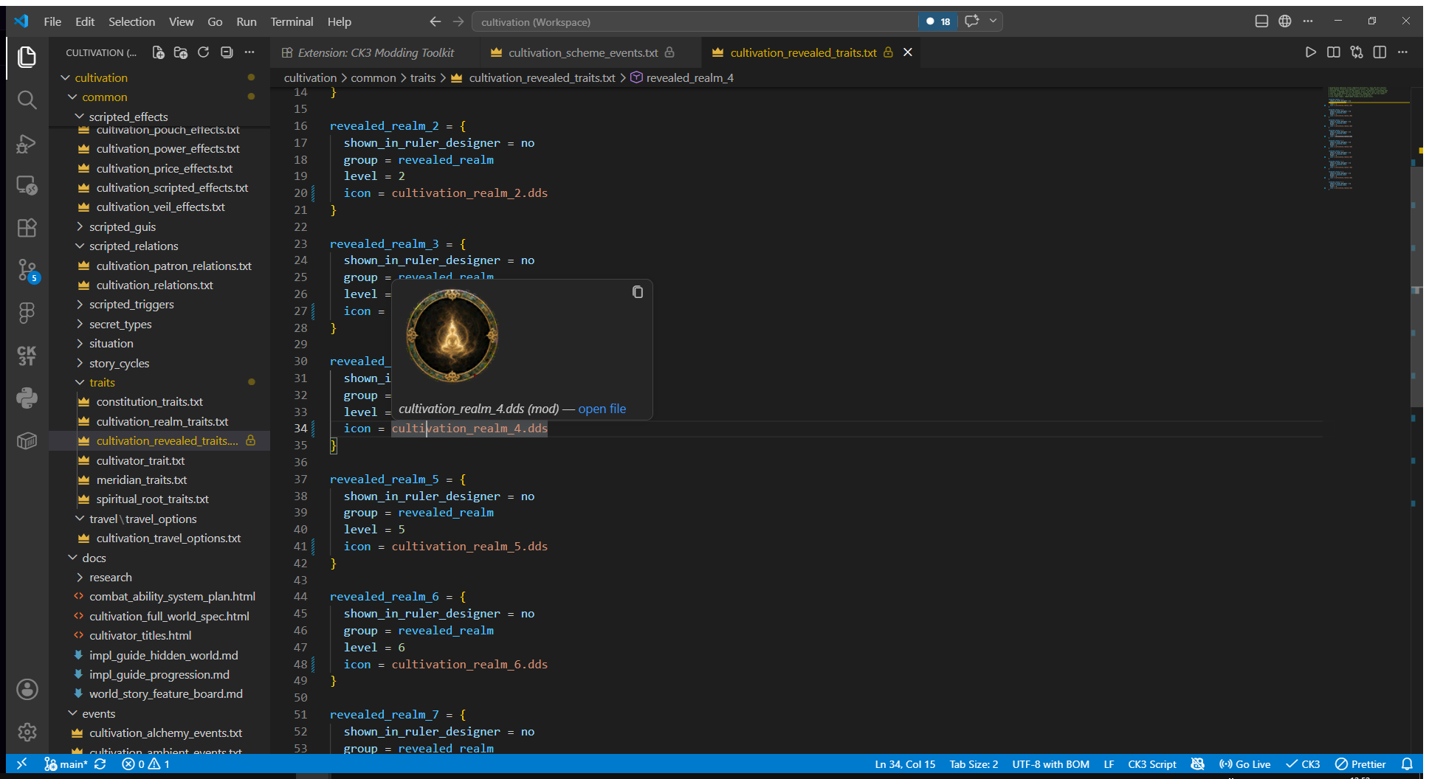1429x779 pixels.
Task: Switch to cultivation_scheme_events.txt tab
Action: tap(582, 52)
